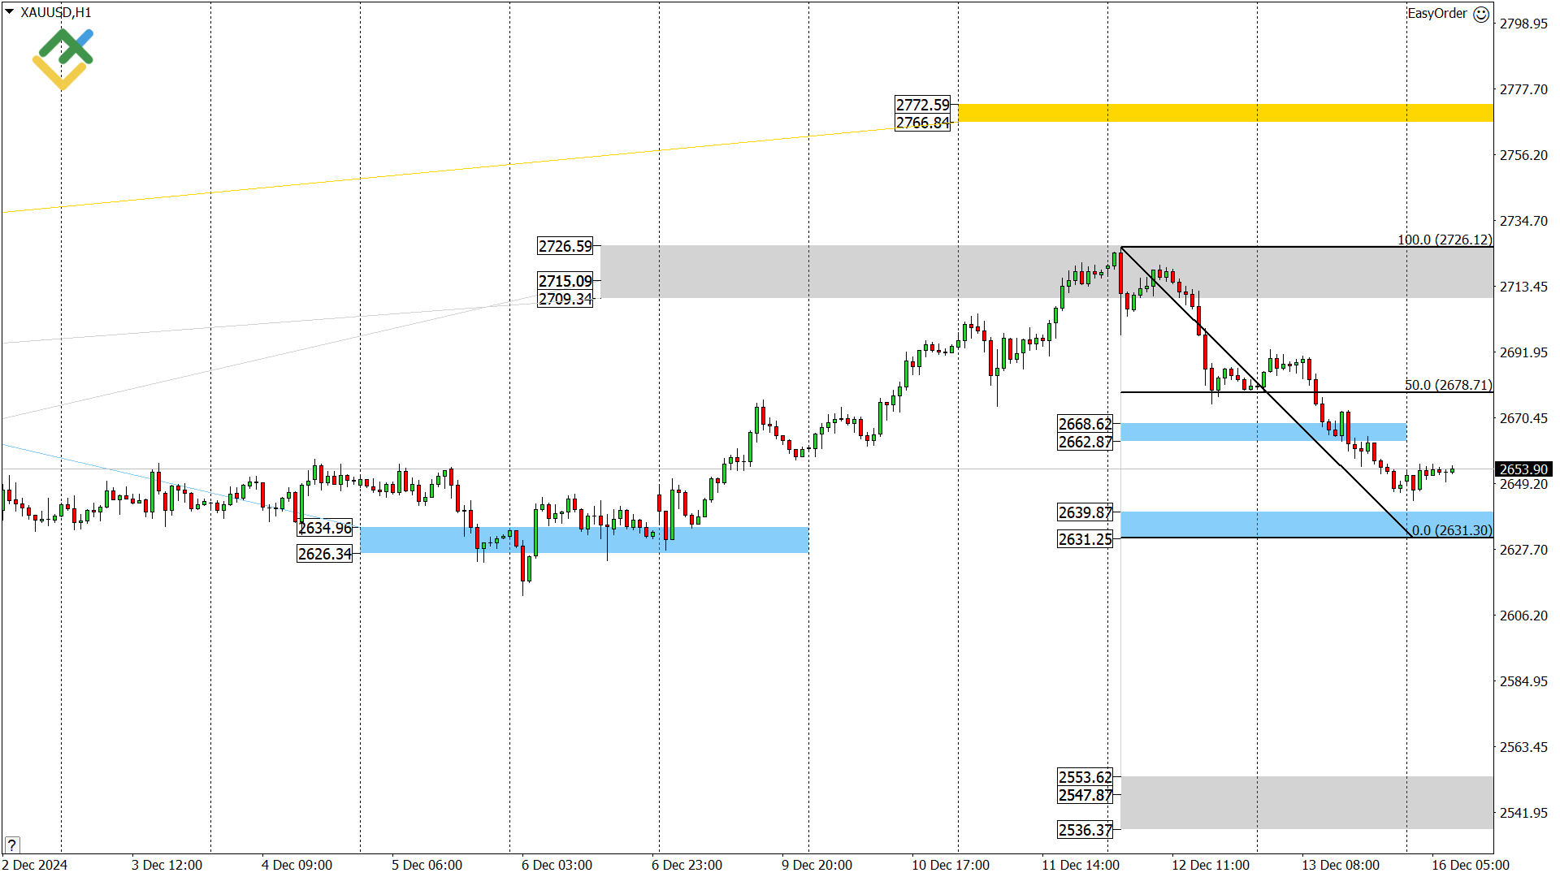This screenshot has height=877, width=1560.
Task: Click the 2668.62 blue zone label
Action: [1085, 424]
